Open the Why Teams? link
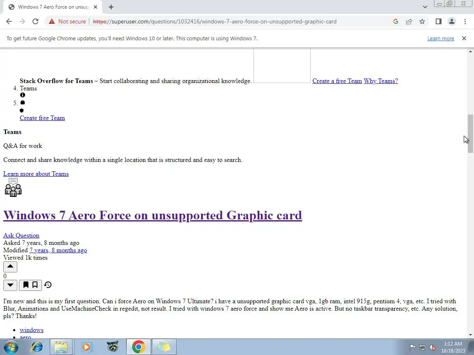 (381, 81)
